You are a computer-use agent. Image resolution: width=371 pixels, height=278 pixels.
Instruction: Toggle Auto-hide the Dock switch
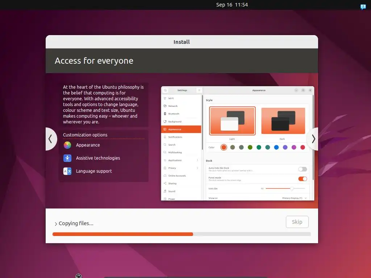tap(303, 169)
